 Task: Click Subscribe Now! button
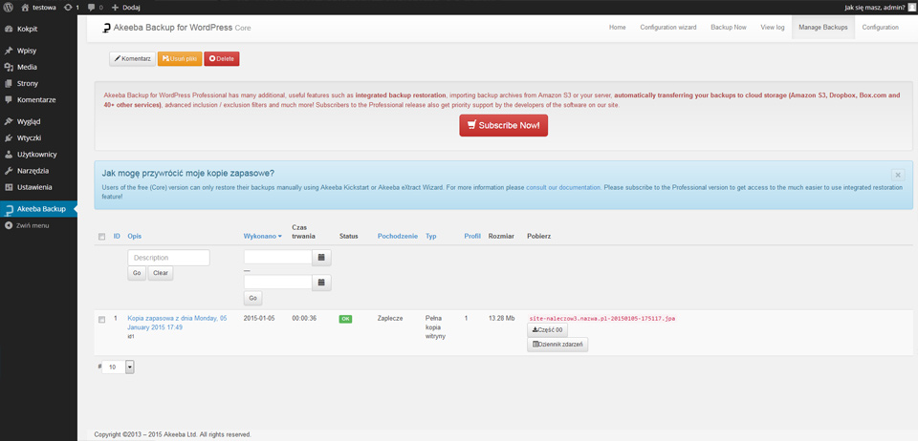504,126
